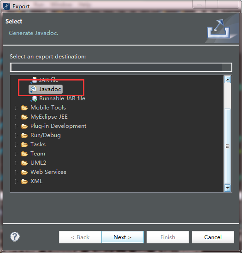The width and height of the screenshot is (242, 253).
Task: Select the Tasks label
Action: 38,144
